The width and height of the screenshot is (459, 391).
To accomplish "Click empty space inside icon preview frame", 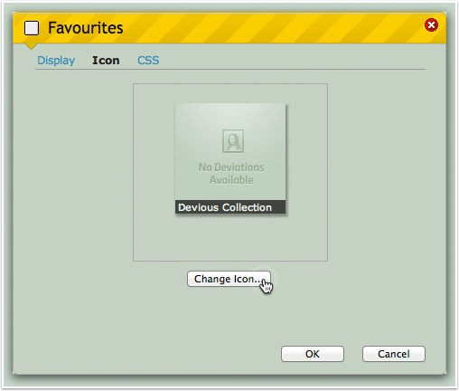I will point(230,238).
